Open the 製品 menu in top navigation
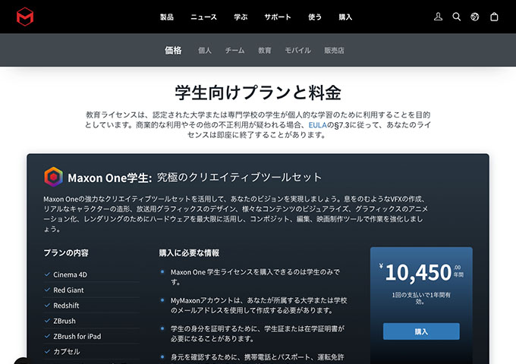The width and height of the screenshot is (516, 364). 168,17
